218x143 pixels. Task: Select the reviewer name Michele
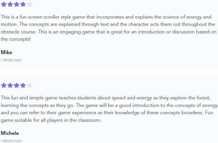coord(10,133)
